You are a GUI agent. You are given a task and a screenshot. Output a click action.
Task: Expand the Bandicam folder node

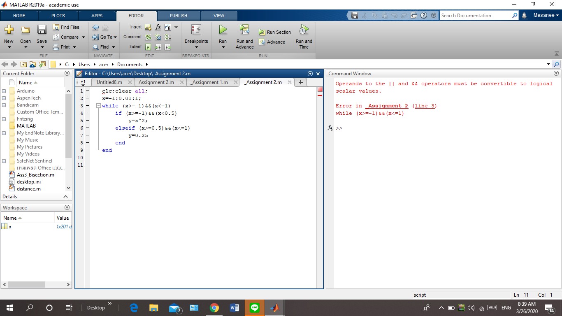tap(4, 105)
